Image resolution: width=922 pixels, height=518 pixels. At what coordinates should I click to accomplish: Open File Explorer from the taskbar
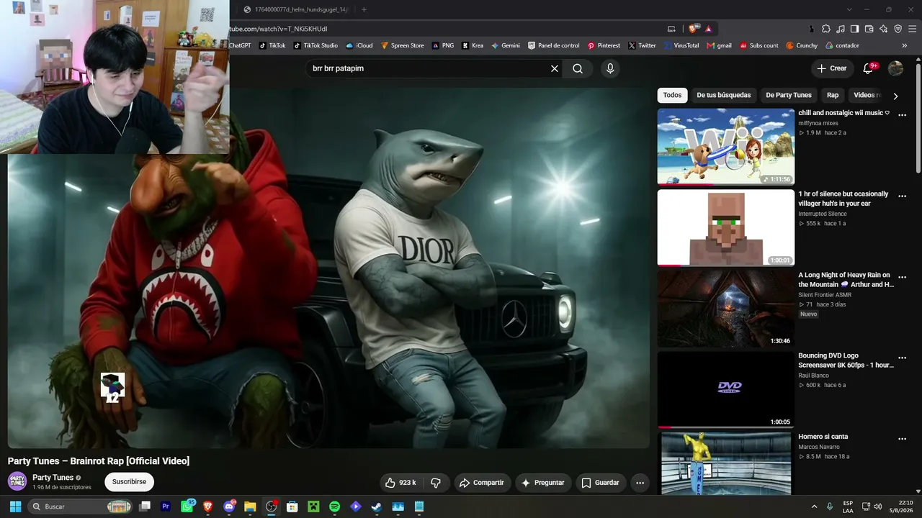250,506
